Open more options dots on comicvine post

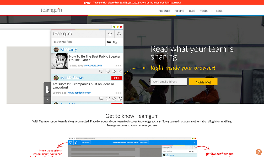click(118, 93)
